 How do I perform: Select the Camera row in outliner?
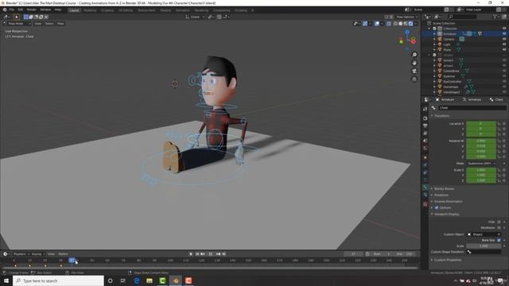[x=464, y=39]
